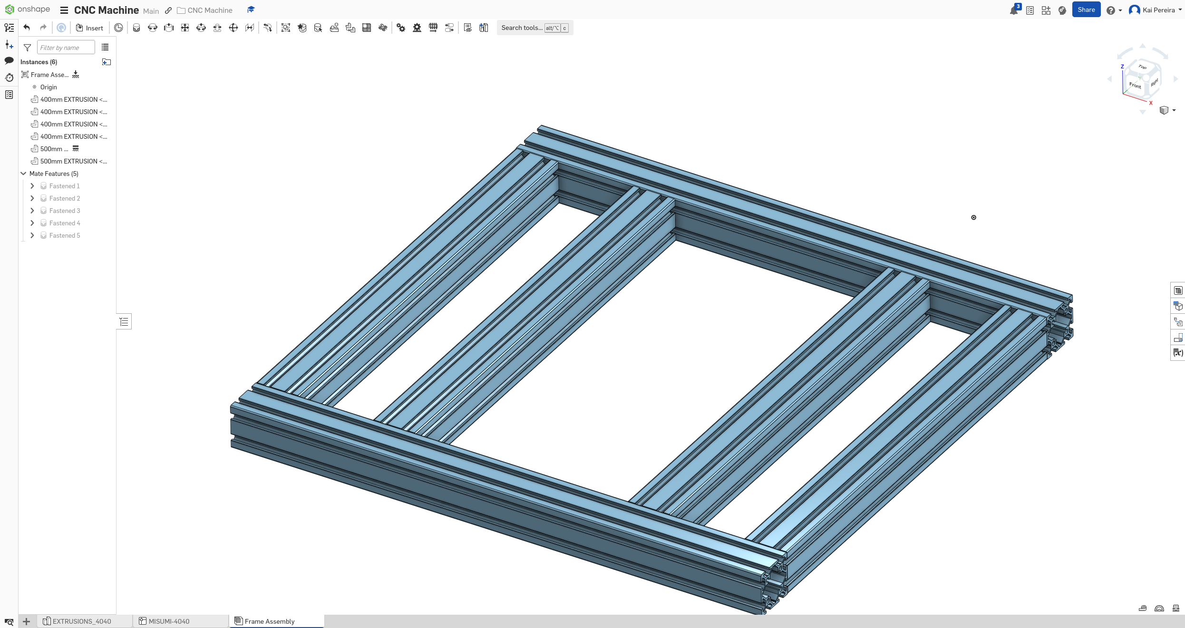Click the Search tools input field
The image size is (1185, 628).
tap(522, 28)
